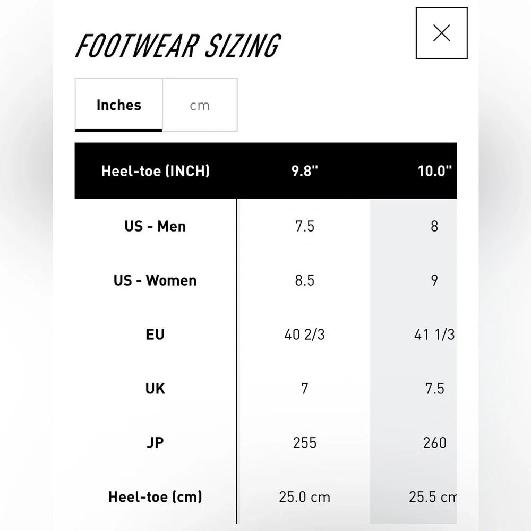This screenshot has height=531, width=531.
Task: Switch to the cm tab
Action: coord(200,105)
